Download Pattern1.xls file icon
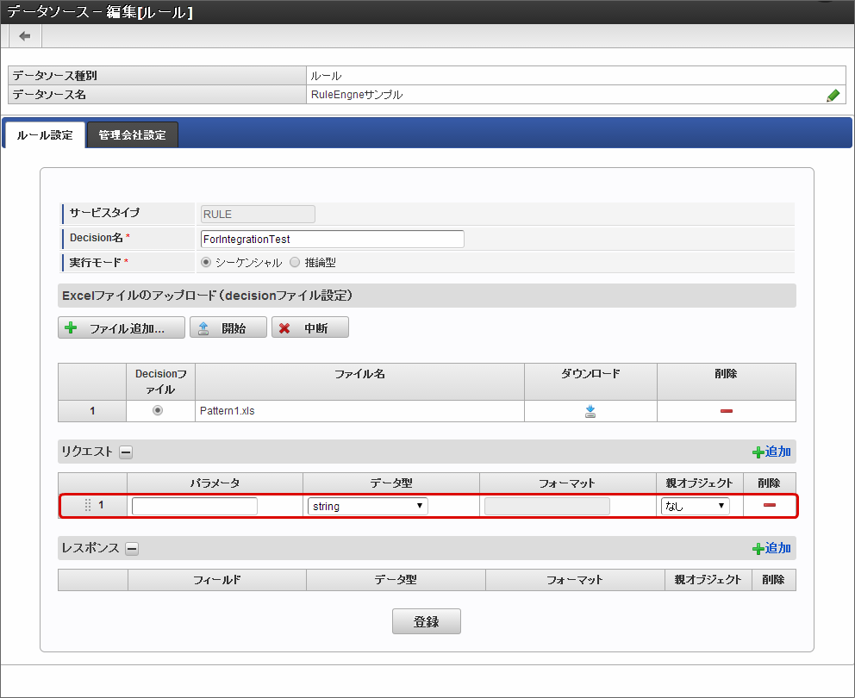855x698 pixels. [590, 411]
